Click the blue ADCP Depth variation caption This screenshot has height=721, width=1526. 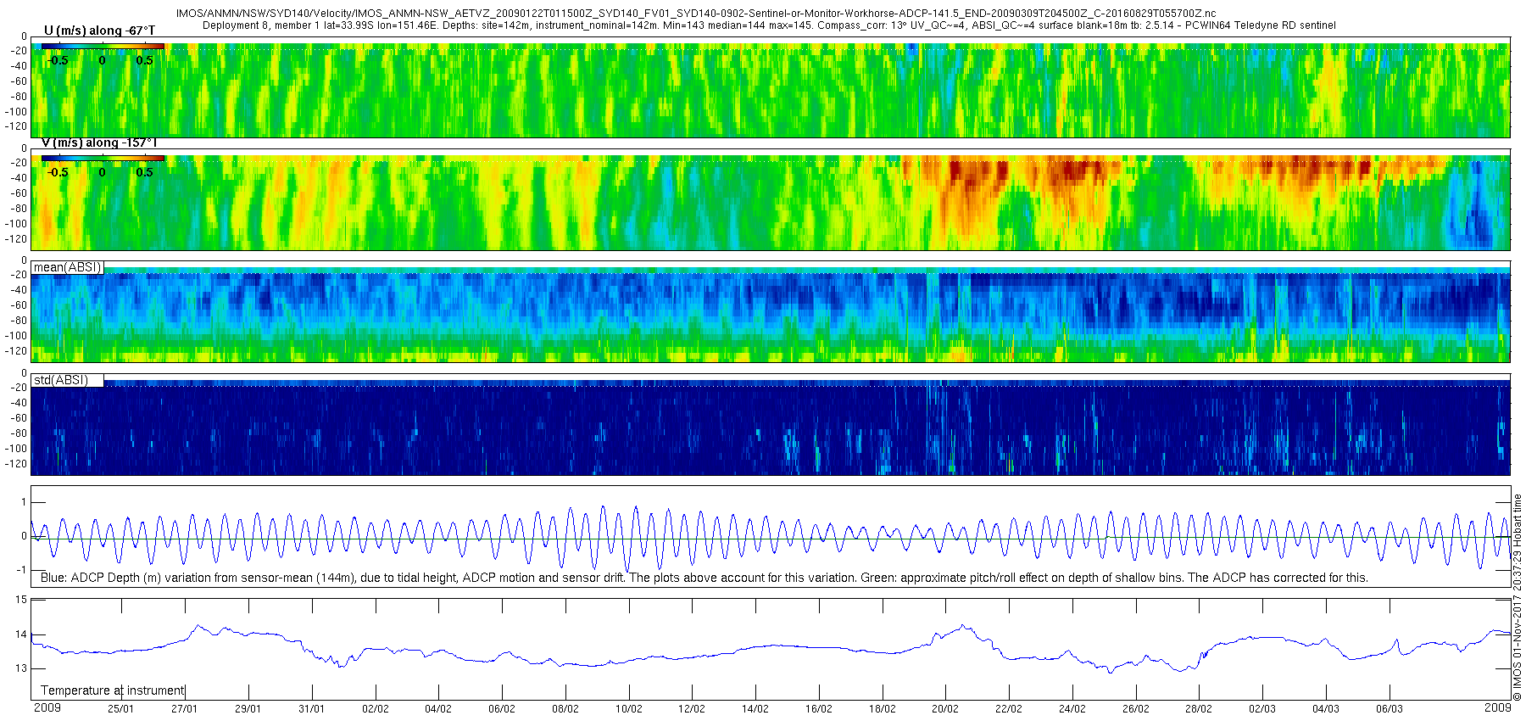pos(704,578)
